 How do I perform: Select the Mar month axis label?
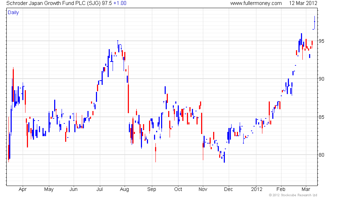point(306,190)
